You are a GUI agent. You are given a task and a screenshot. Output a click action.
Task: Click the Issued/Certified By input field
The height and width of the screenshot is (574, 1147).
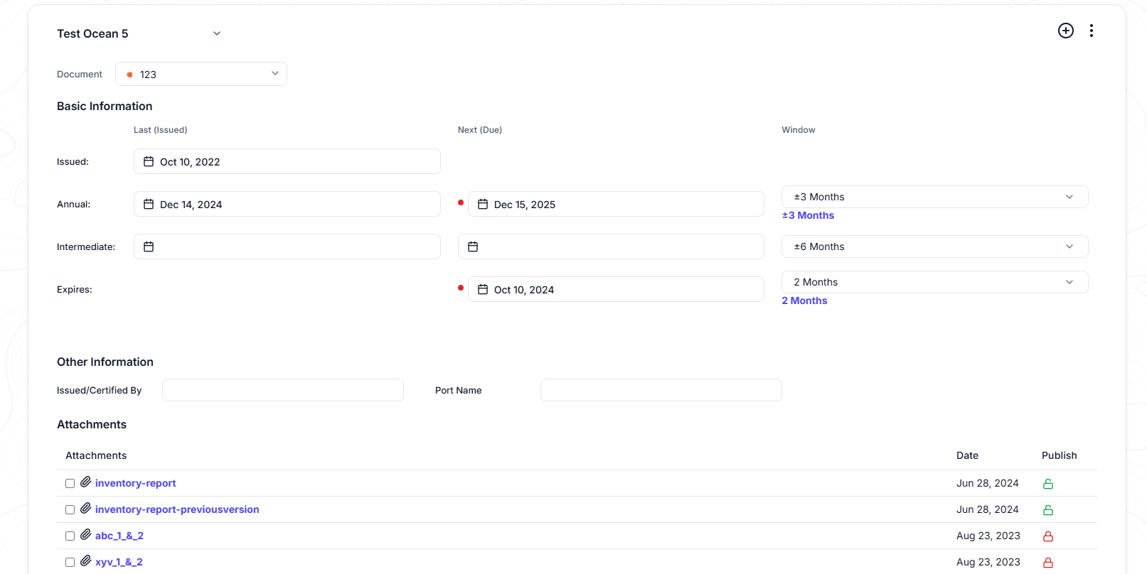pos(283,390)
